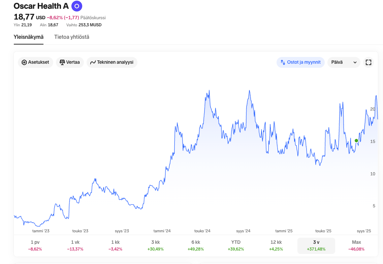
Task: Click the touko '23 axis label
Action: pos(81,231)
